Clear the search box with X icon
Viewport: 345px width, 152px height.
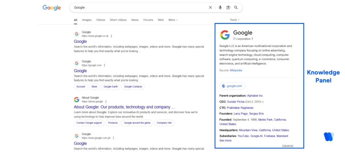210,7
